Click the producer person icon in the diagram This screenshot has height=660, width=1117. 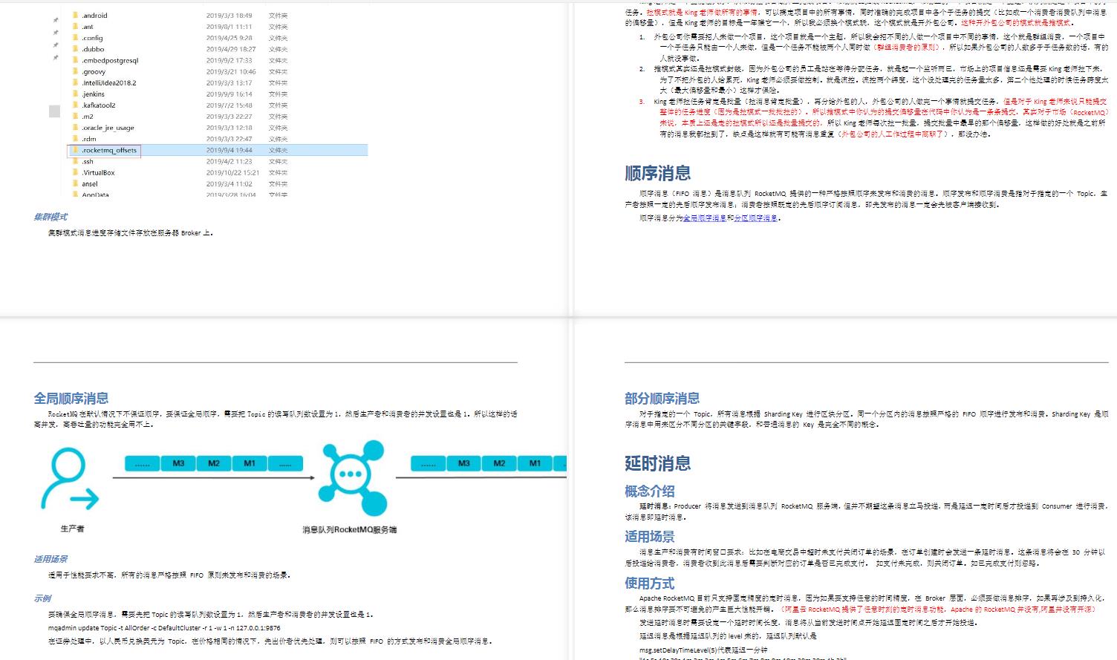pyautogui.click(x=69, y=480)
